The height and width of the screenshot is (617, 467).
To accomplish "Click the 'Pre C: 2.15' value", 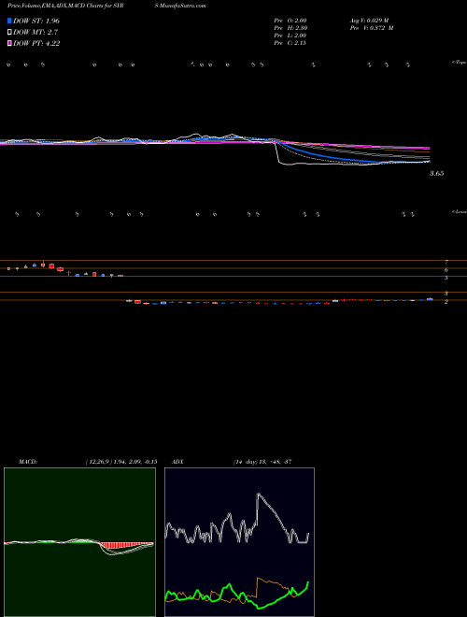I will pos(290,43).
